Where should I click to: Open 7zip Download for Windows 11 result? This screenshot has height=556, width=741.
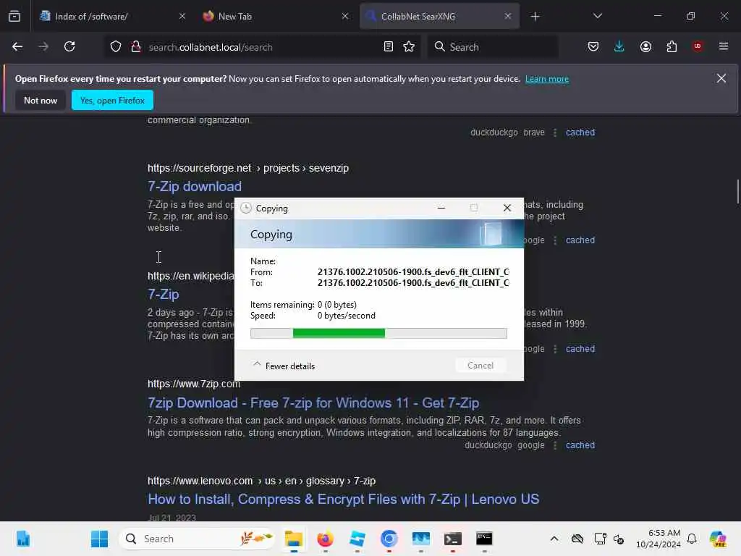click(313, 403)
